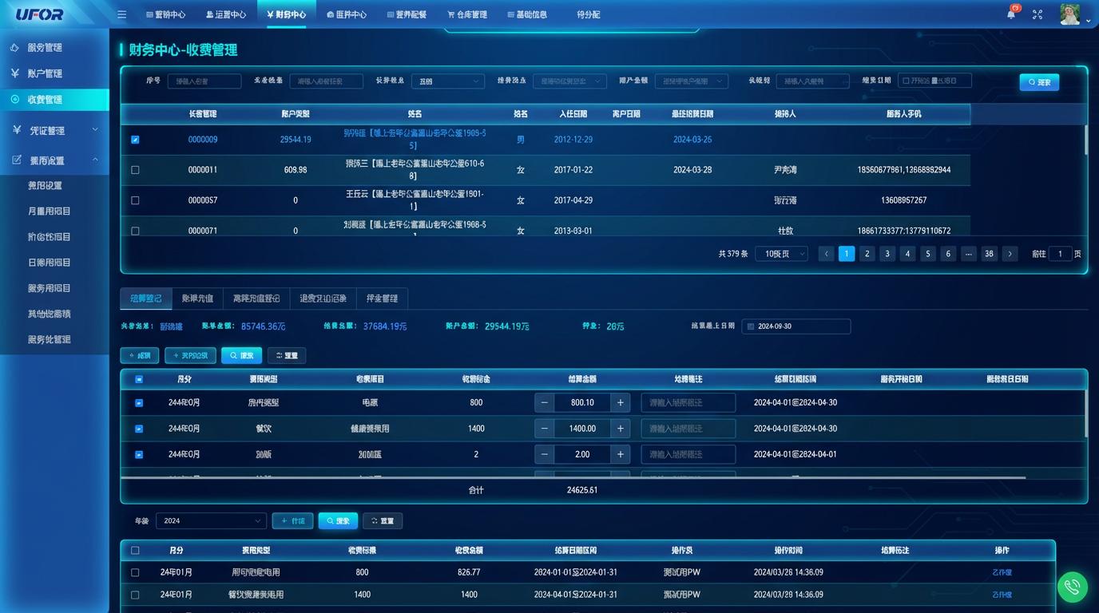The height and width of the screenshot is (613, 1099).
Task: Open the 10 per page size dropdown
Action: tap(781, 254)
